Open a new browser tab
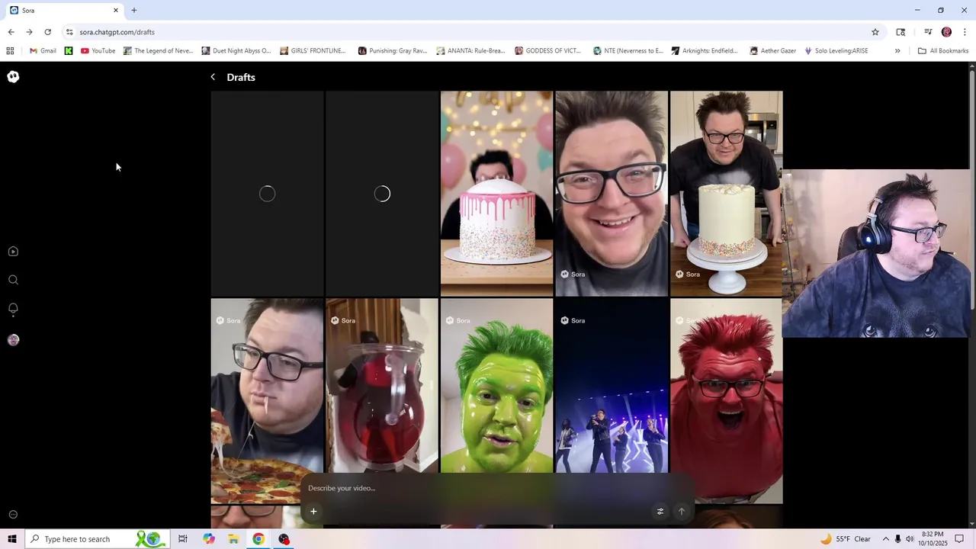This screenshot has width=976, height=549. point(134,11)
